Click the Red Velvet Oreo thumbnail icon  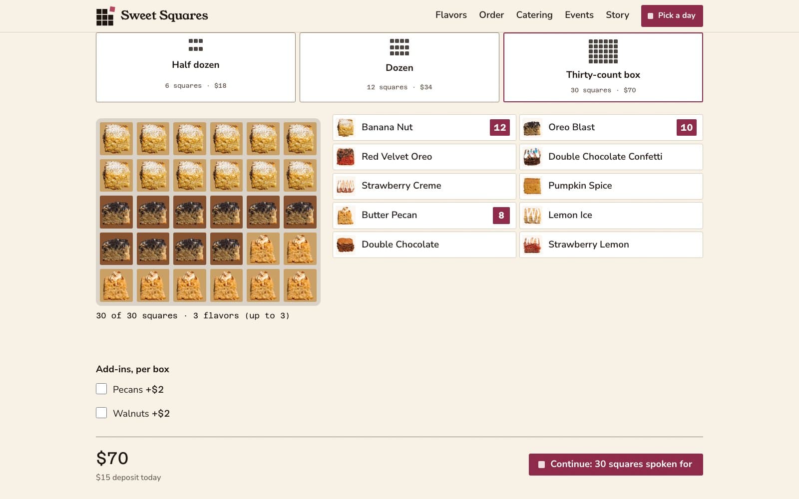(346, 157)
